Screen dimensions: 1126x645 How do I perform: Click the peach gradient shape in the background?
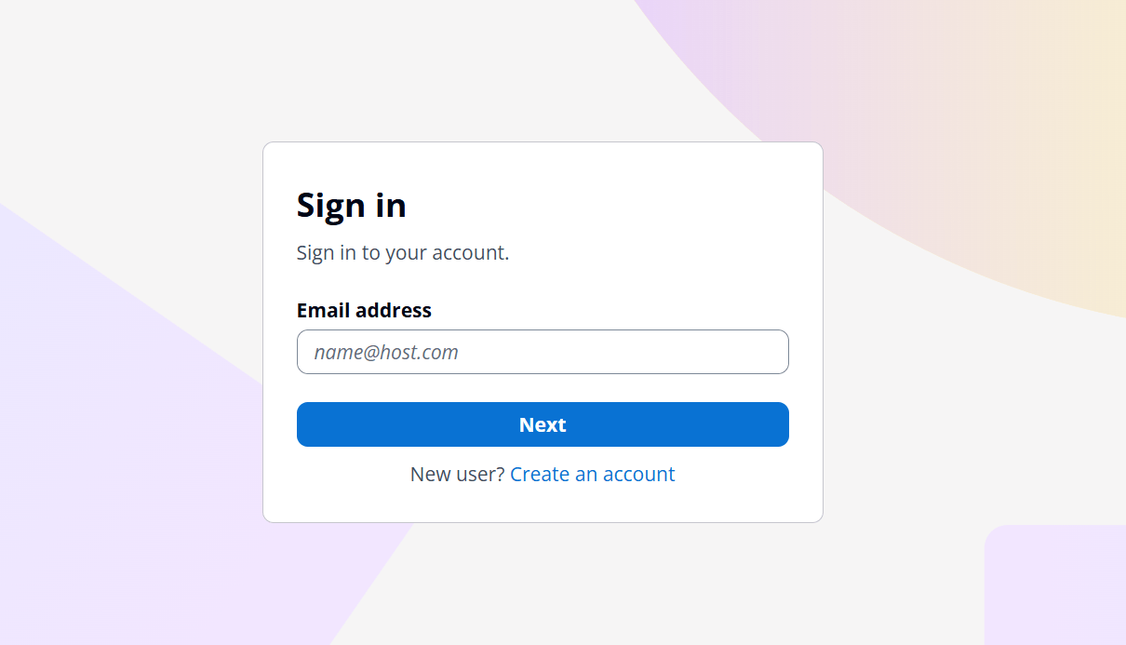(977, 140)
